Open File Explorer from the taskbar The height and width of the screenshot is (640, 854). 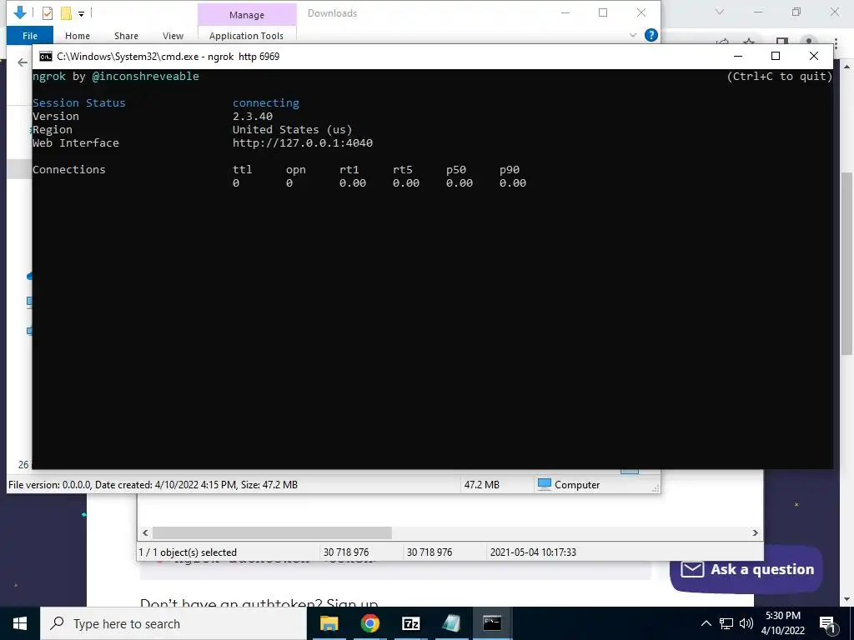(x=329, y=623)
